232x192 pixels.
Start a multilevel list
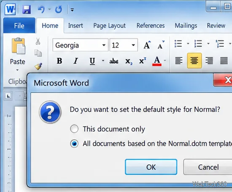[220, 43]
